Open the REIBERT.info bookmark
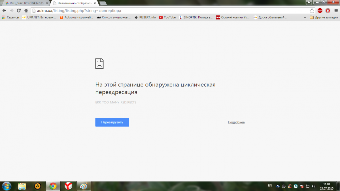The width and height of the screenshot is (340, 191). pos(145,17)
